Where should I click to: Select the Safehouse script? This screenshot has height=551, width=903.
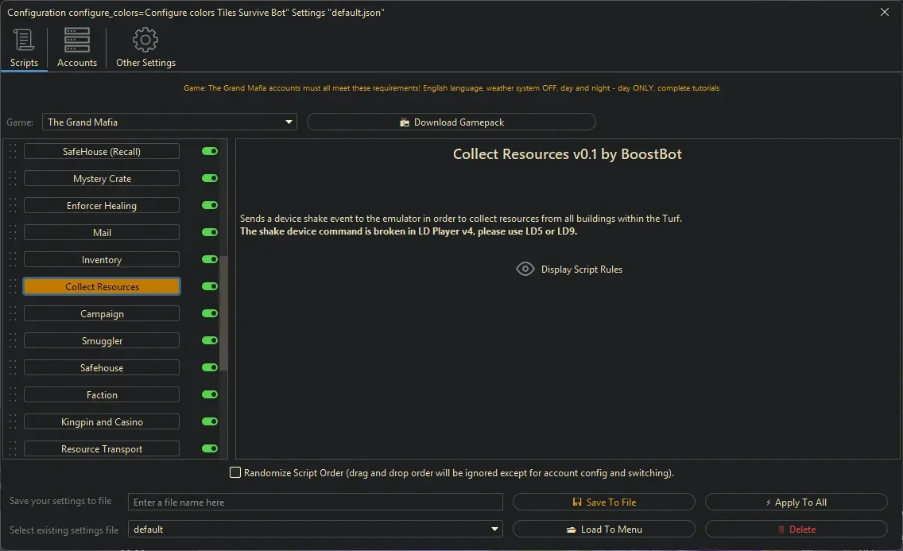click(102, 368)
